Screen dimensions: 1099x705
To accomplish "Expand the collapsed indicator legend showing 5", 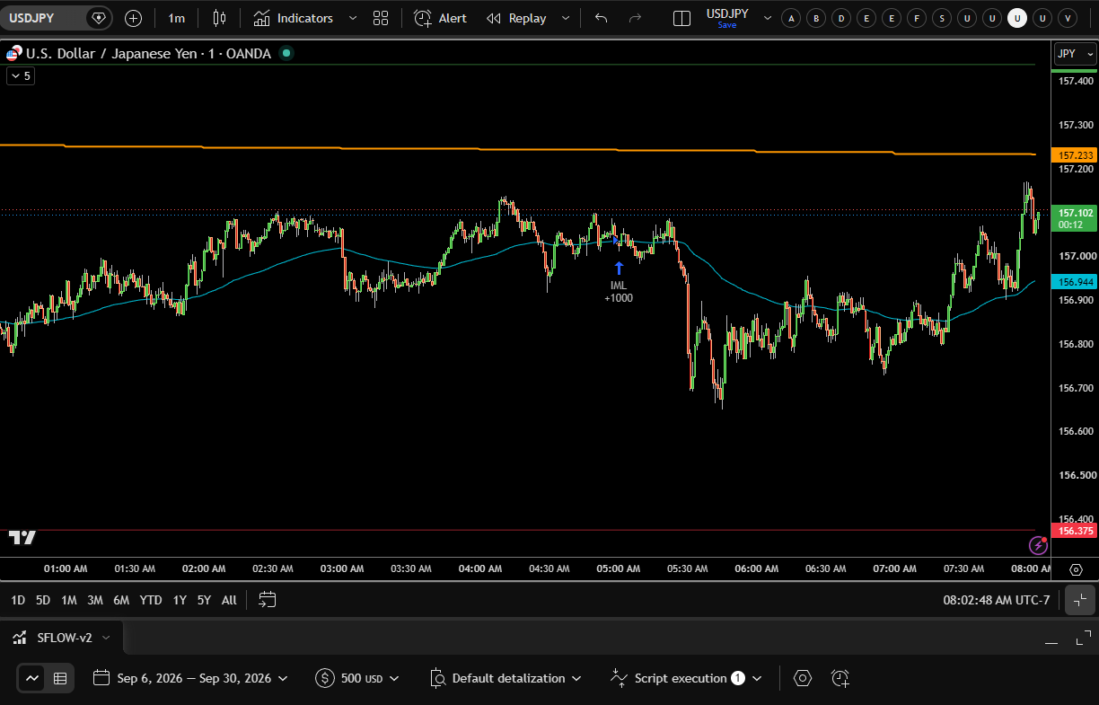I will (21, 76).
